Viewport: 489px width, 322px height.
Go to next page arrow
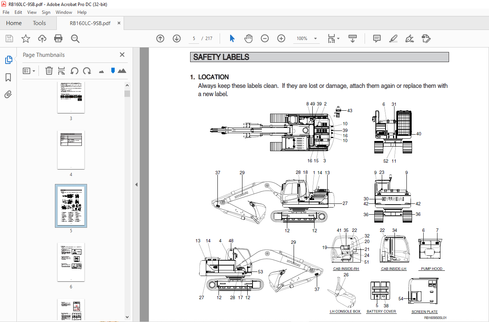click(177, 39)
